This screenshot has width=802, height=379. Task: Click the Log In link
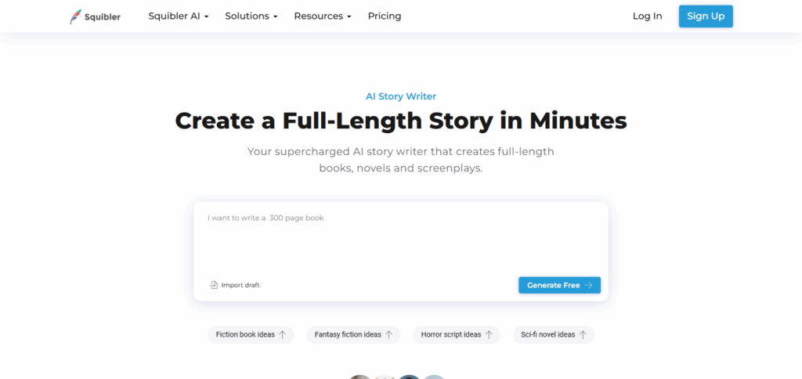pyautogui.click(x=647, y=16)
